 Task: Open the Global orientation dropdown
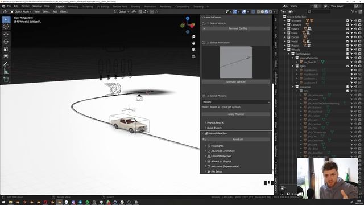[x=122, y=11]
